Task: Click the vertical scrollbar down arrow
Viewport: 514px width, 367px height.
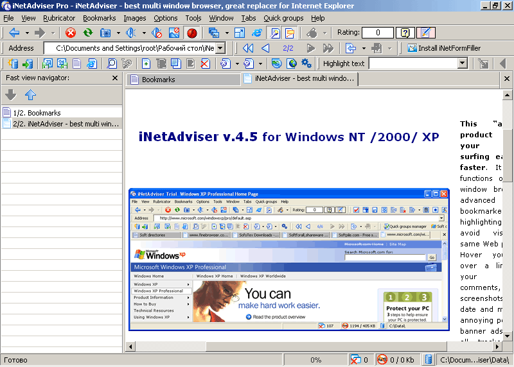Action: pyautogui.click(x=507, y=336)
